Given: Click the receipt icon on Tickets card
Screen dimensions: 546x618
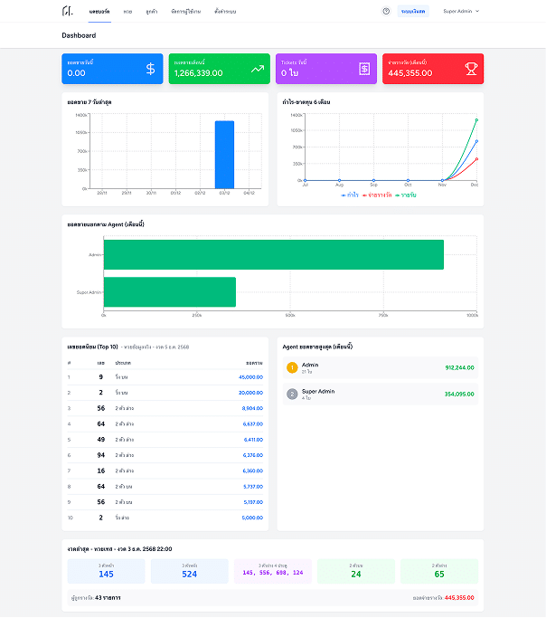Looking at the screenshot, I should (x=364, y=69).
